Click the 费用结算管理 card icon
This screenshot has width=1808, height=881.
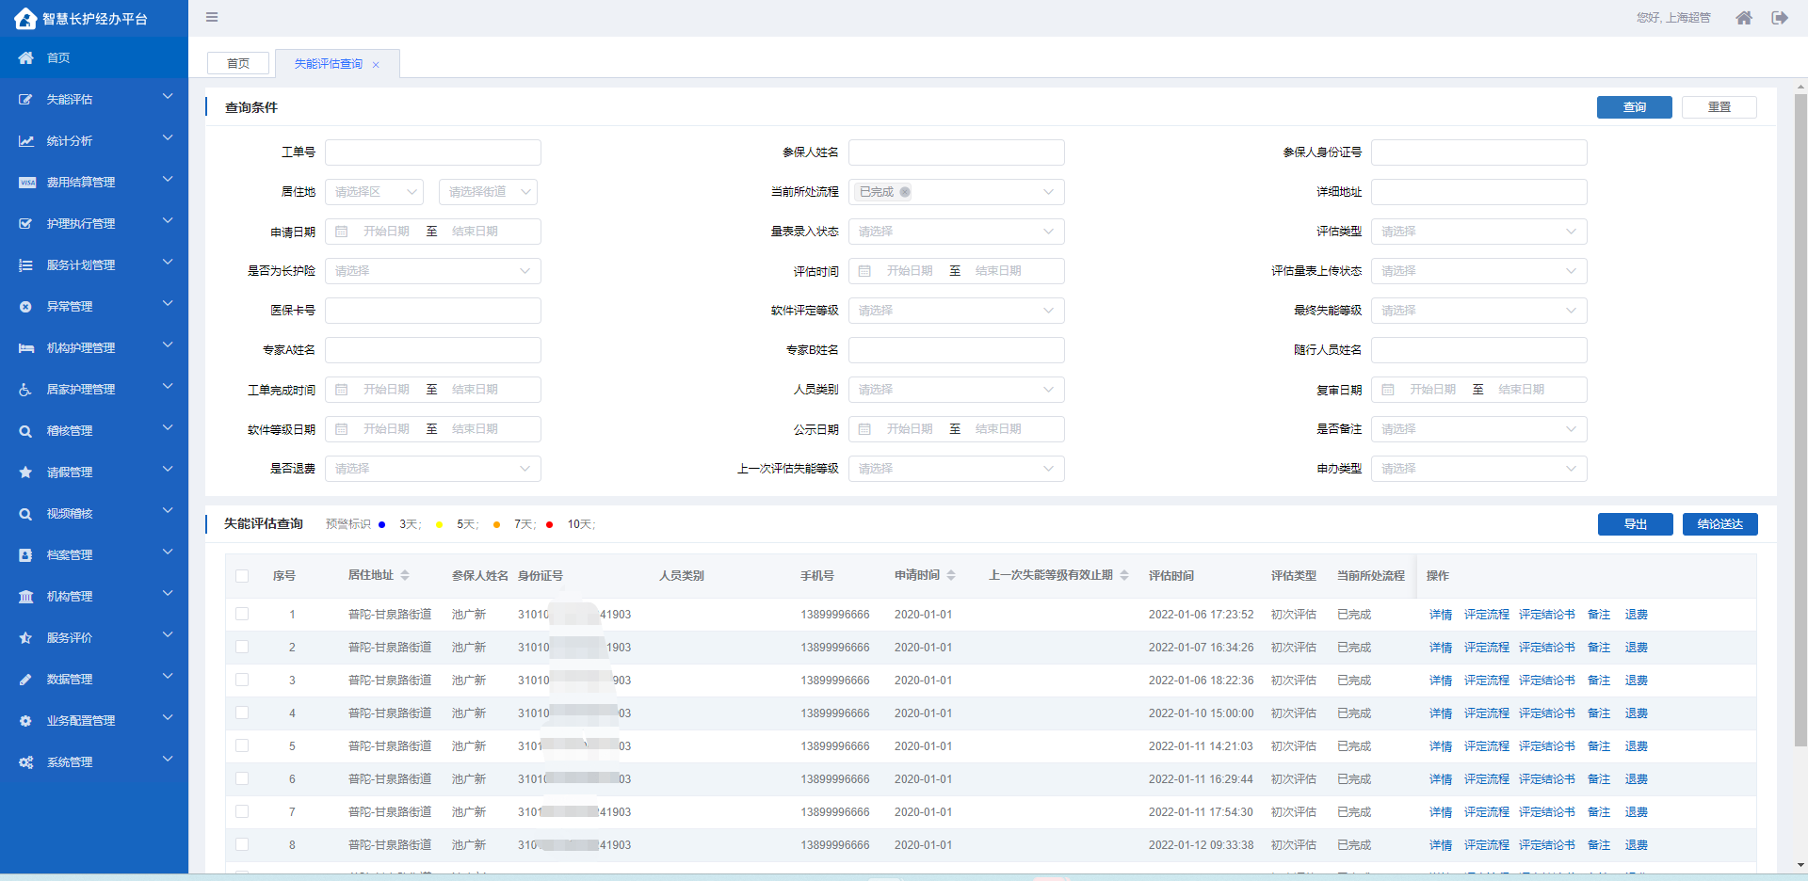(26, 182)
